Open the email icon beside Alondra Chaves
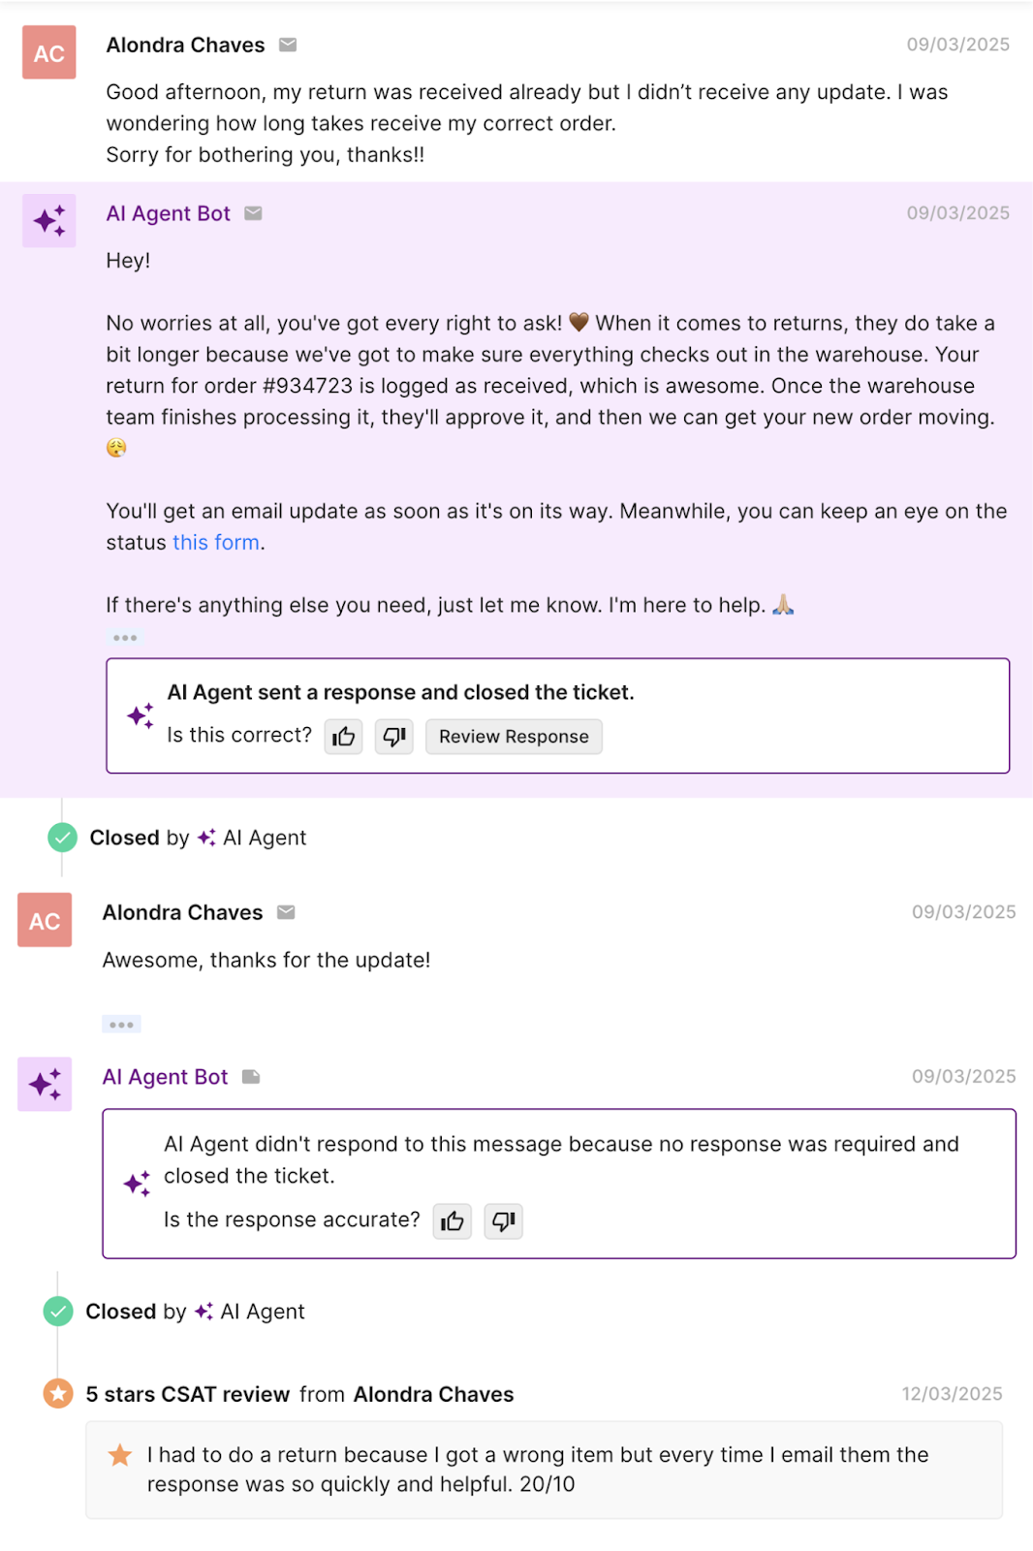Screen dimensions: 1033x1551 [288, 45]
